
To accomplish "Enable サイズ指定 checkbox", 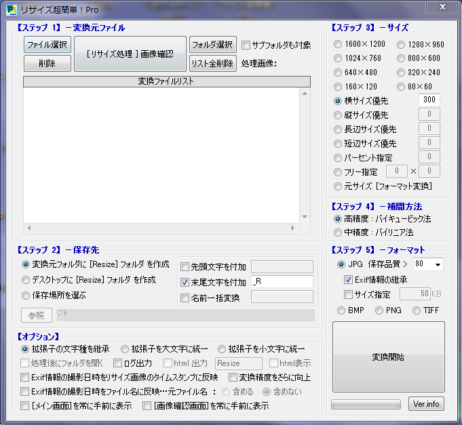I will tap(348, 294).
